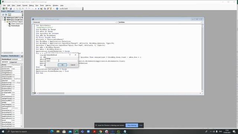Click the Paste icon in the toolbar
The width and height of the screenshot is (238, 134).
click(20, 9)
